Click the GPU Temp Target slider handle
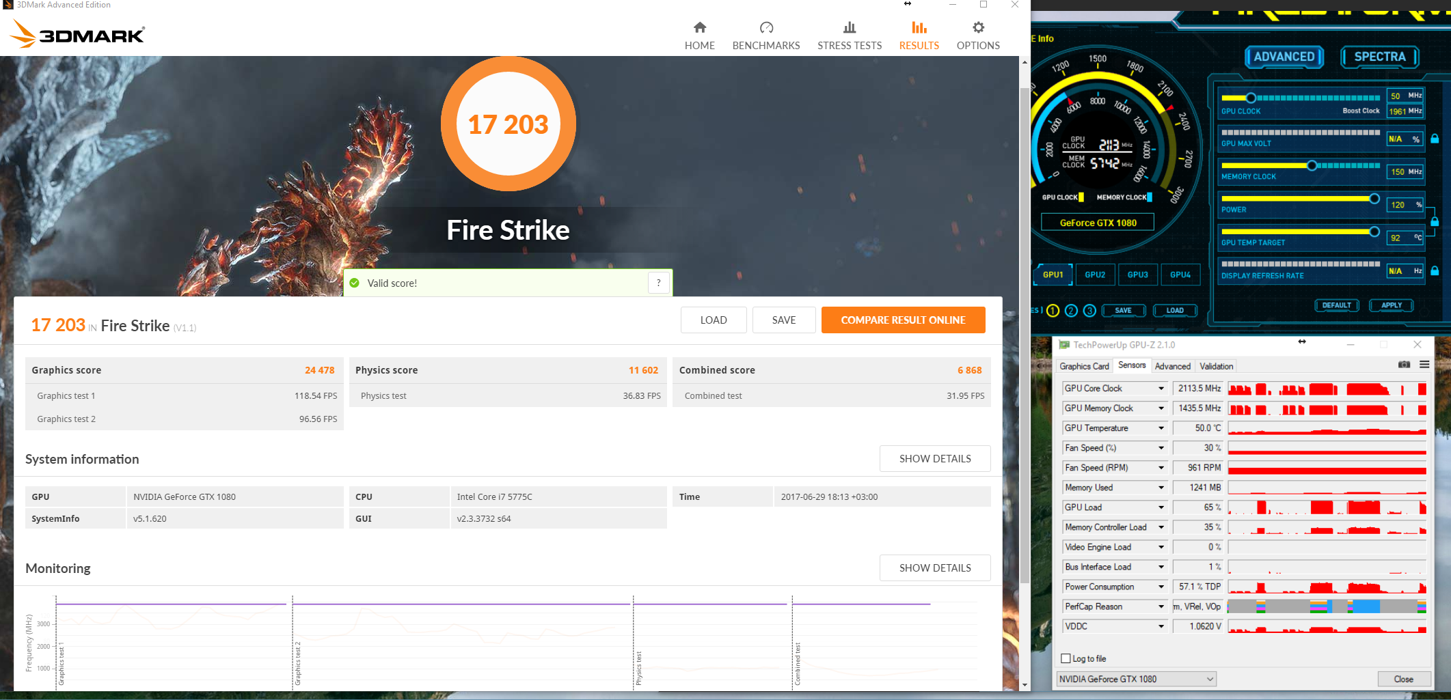The width and height of the screenshot is (1451, 700). (1374, 232)
